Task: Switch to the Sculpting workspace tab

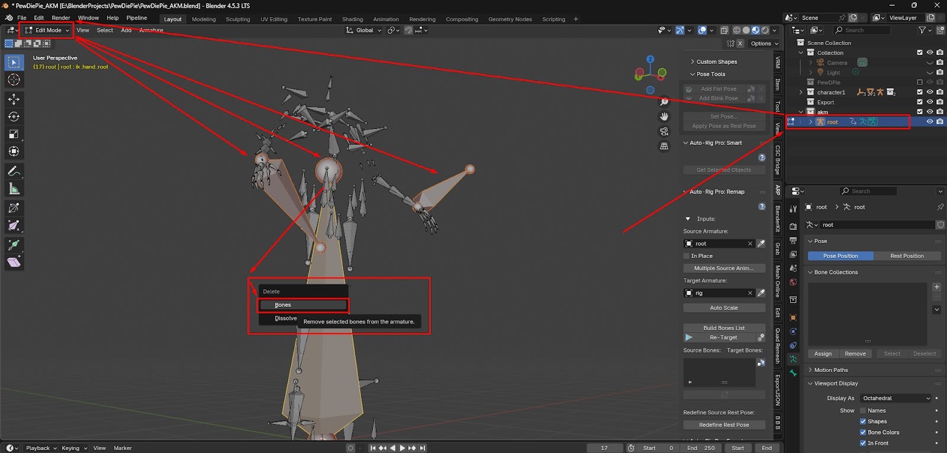Action: click(x=237, y=19)
